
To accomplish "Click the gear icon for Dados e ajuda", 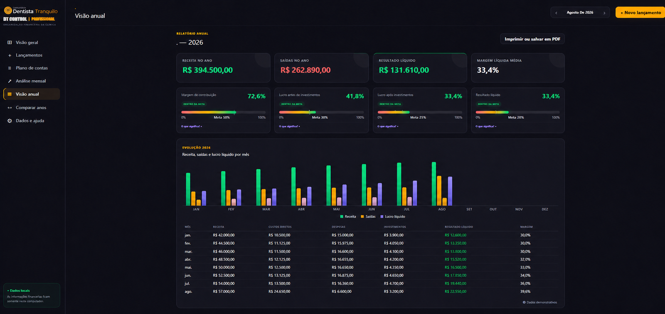I will 10,121.
